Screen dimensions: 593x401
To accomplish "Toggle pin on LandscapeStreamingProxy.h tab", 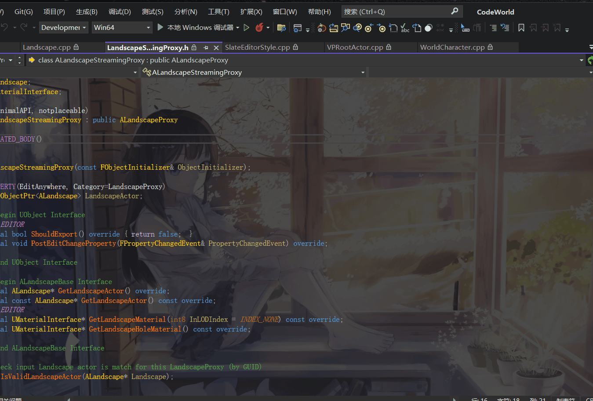I will (x=206, y=47).
